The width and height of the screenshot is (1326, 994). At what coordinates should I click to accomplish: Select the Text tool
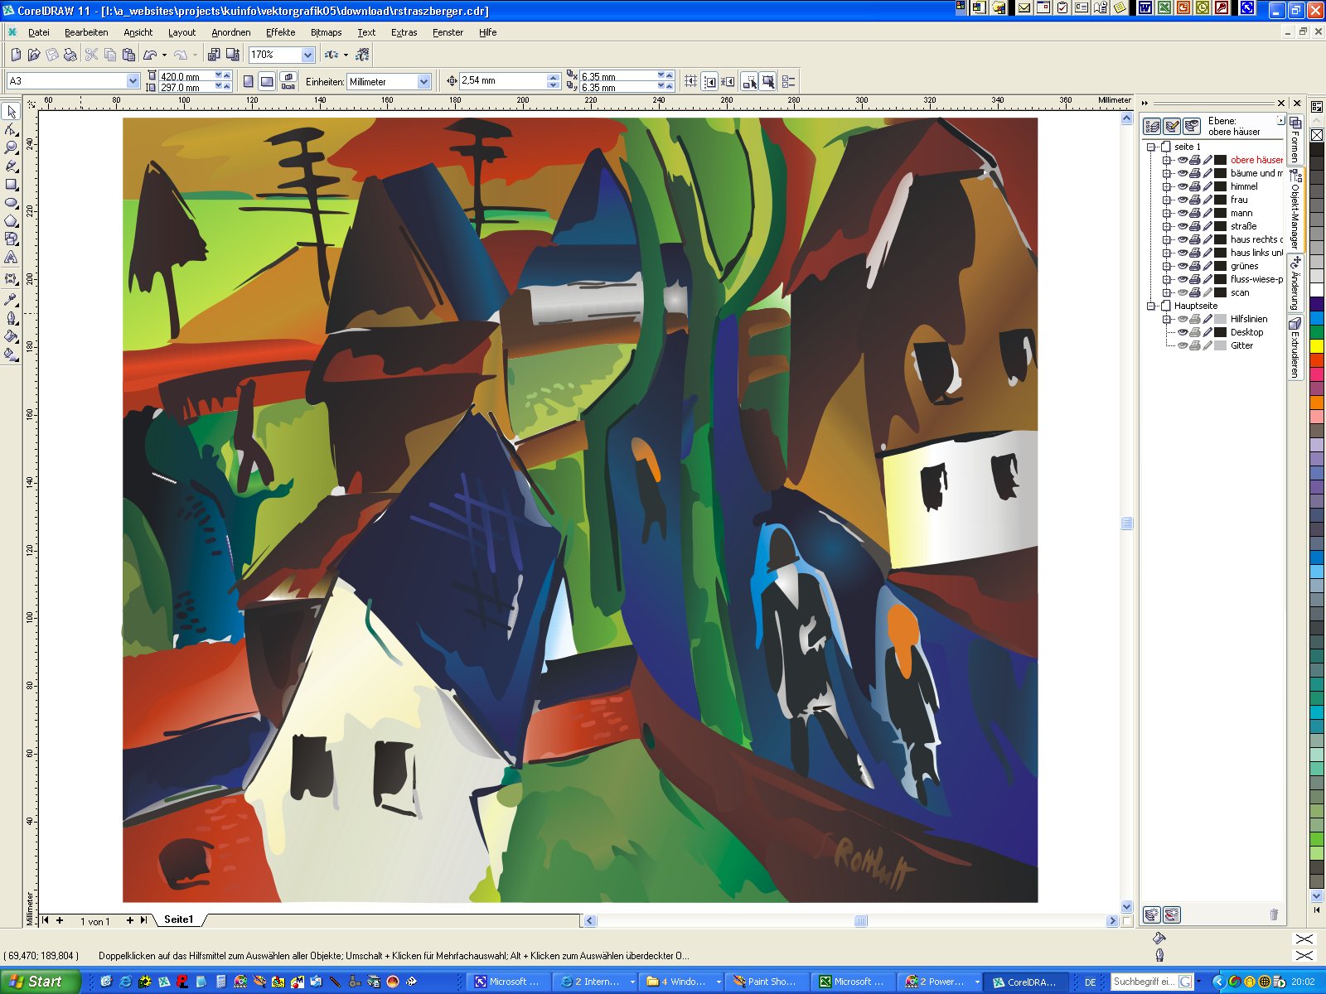(x=12, y=258)
